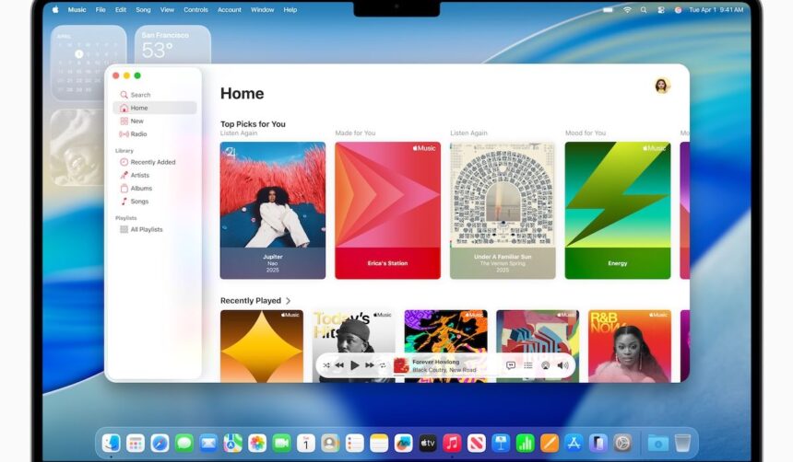Open Under A Familiar Sun album card
This screenshot has height=462, width=793.
click(x=503, y=211)
